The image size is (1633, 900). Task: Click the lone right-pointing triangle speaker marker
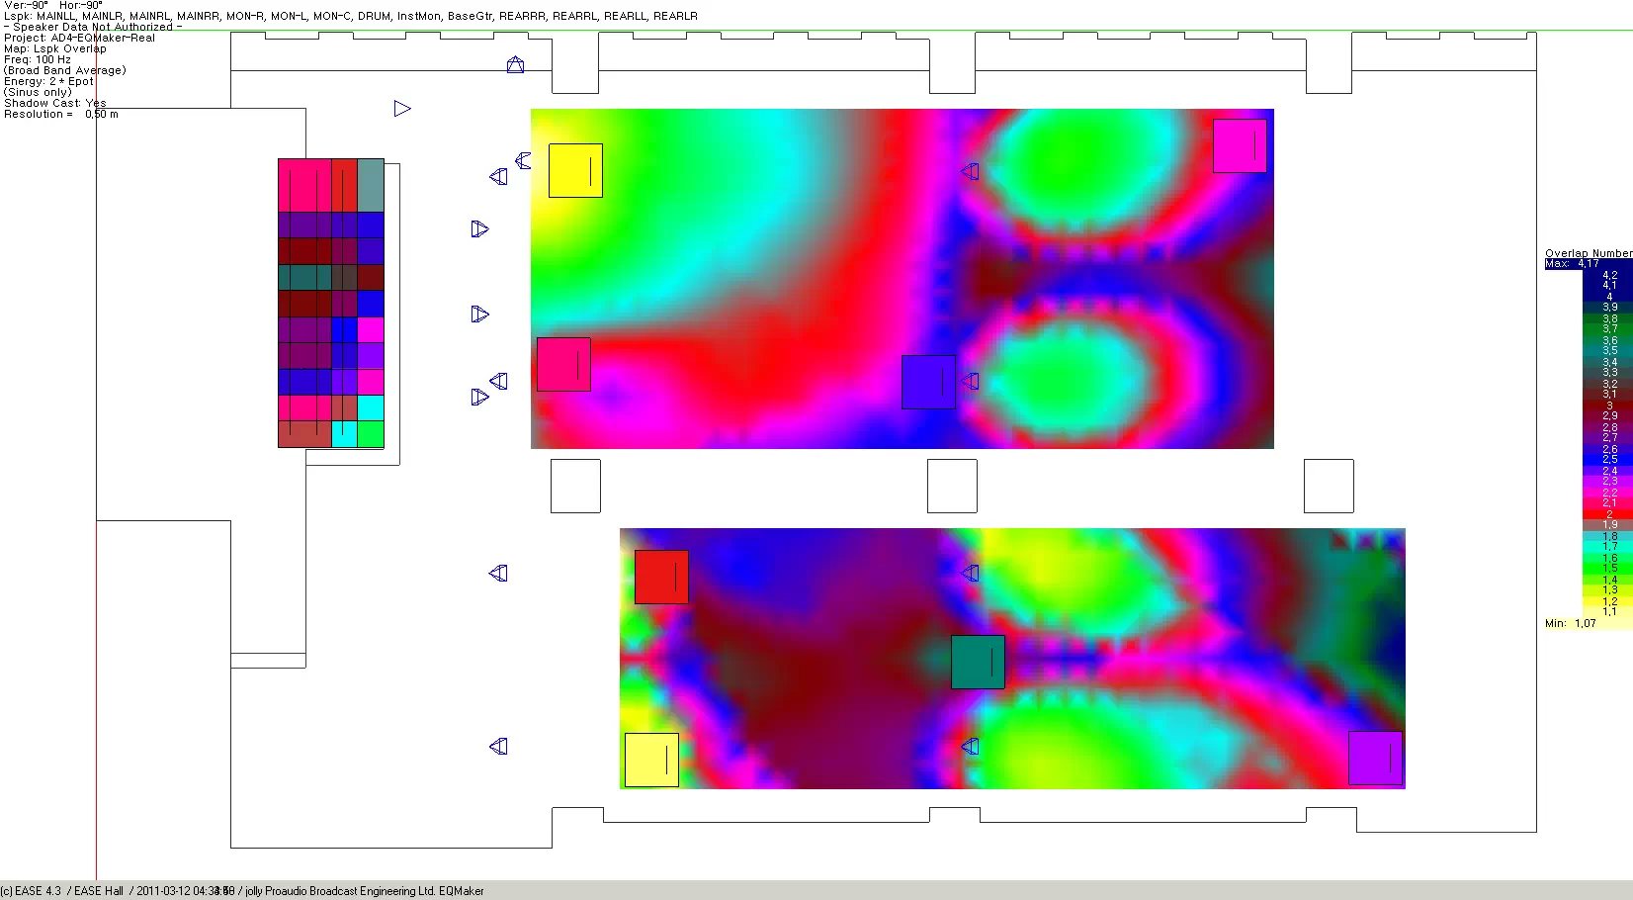click(401, 109)
